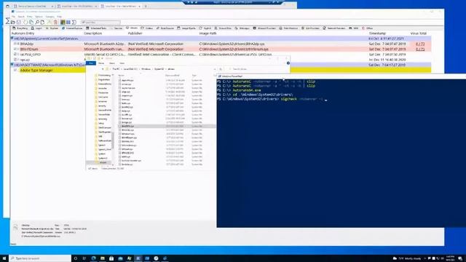Click the Windows breadcrumb in Explorer address bar
The width and height of the screenshot is (466, 262).
(x=146, y=69)
